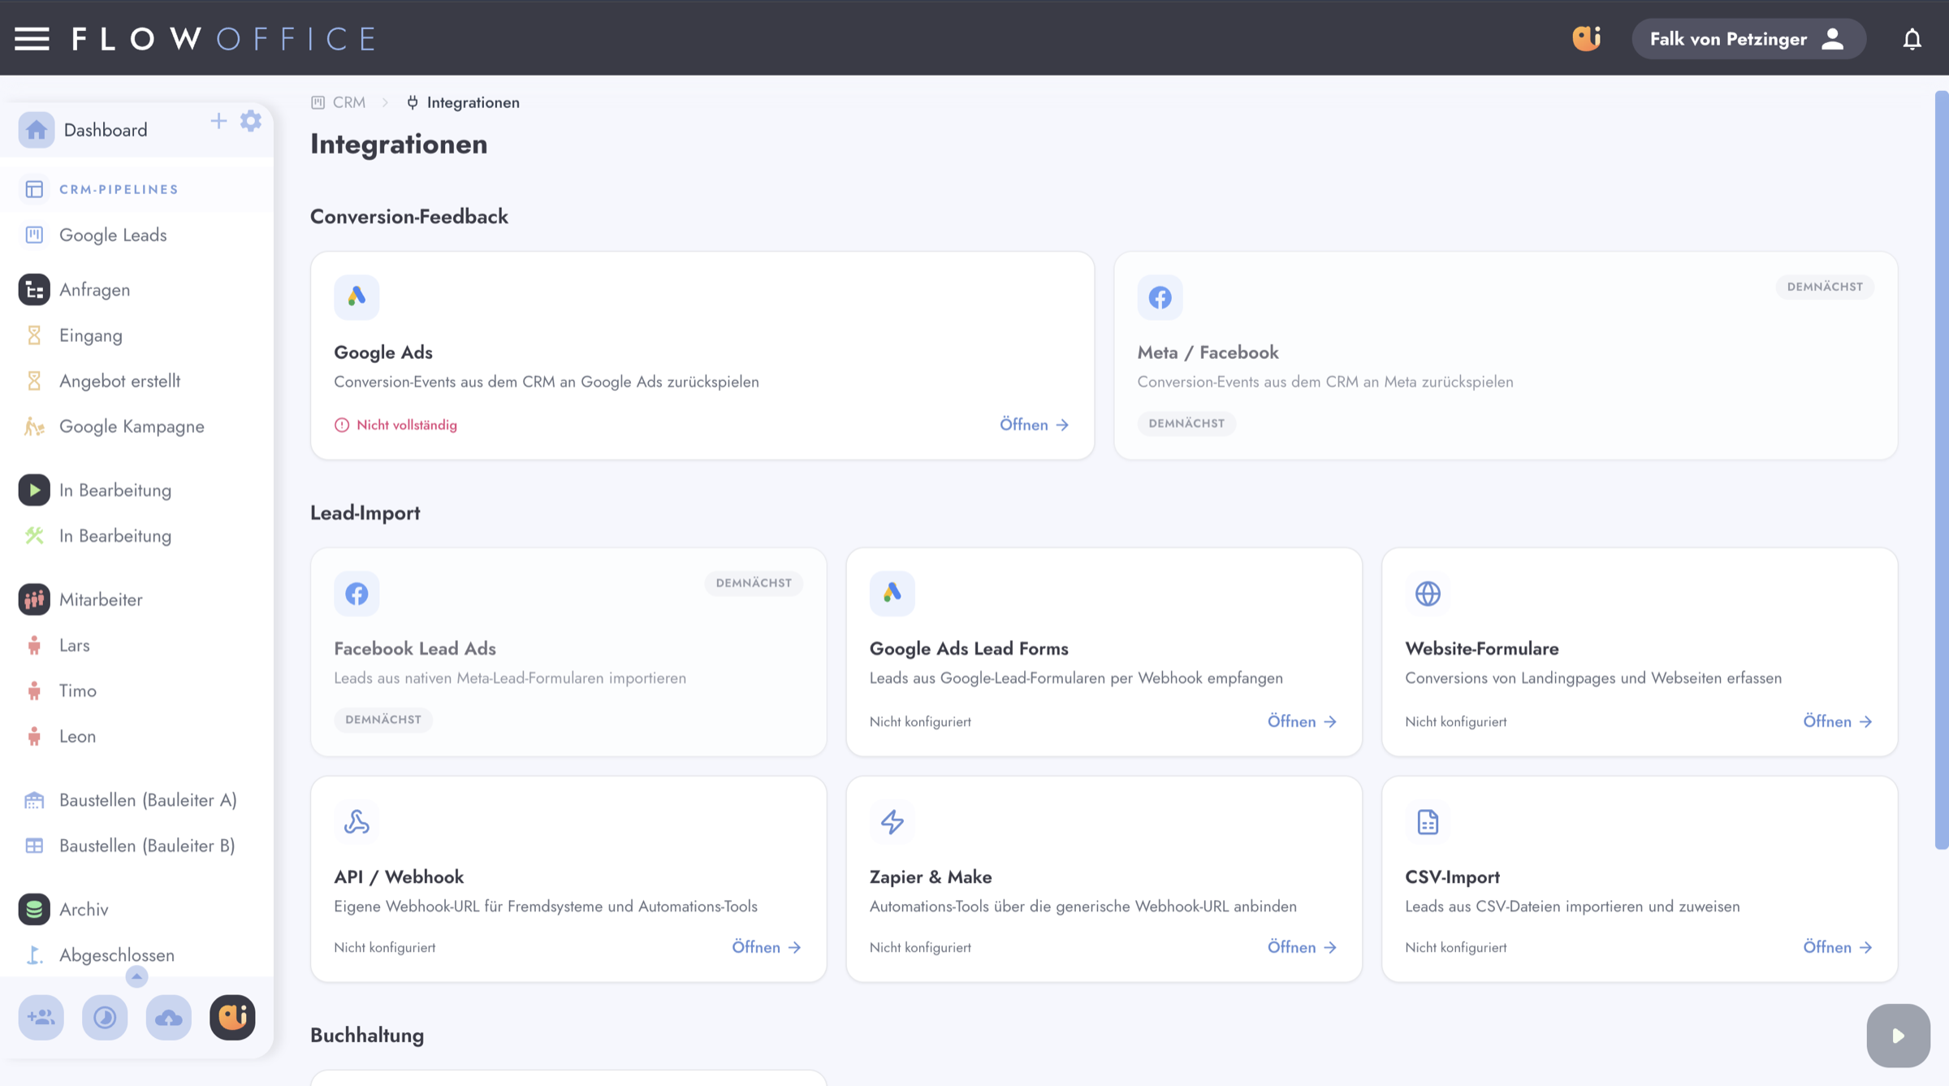Click the orange assistant icon in sidebar footer
Viewport: 1949px width, 1086px height.
(x=232, y=1018)
